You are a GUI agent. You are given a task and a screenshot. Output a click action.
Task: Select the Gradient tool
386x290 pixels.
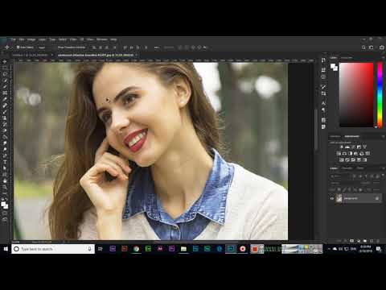5,137
